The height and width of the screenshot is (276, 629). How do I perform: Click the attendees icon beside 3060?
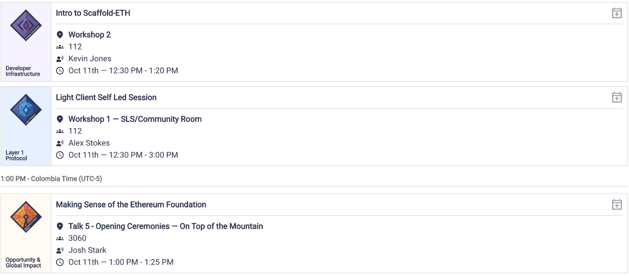click(x=60, y=238)
